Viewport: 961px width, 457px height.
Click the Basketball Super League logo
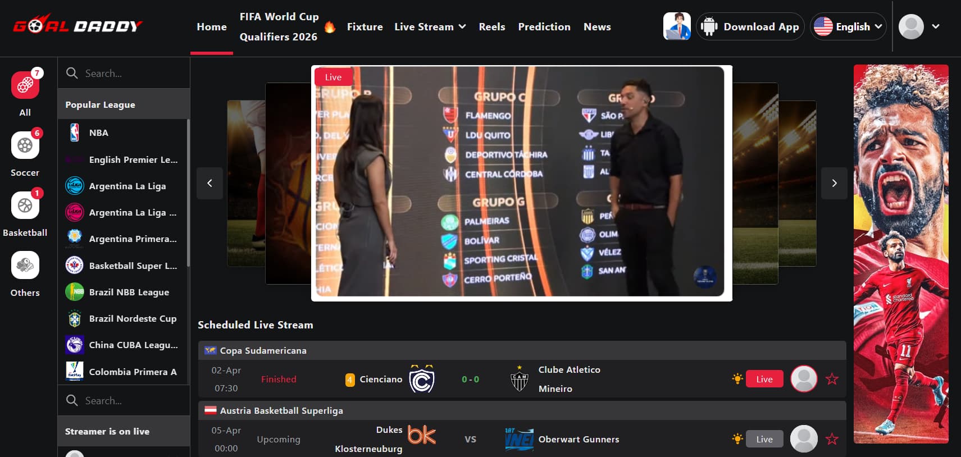coord(74,266)
